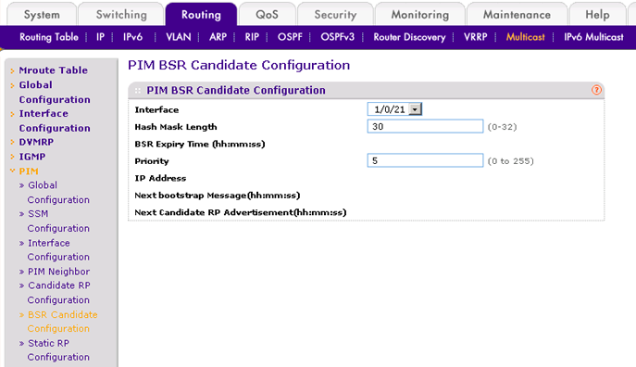Click 'Next Candidate RP Advertisement(hh:mm:ss)' label
Screen dimensions: 636x367
pyautogui.click(x=240, y=212)
